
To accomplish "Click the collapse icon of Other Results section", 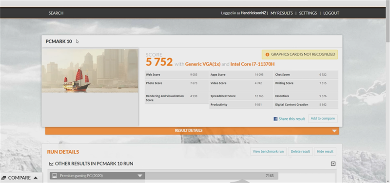I will click(333, 163).
